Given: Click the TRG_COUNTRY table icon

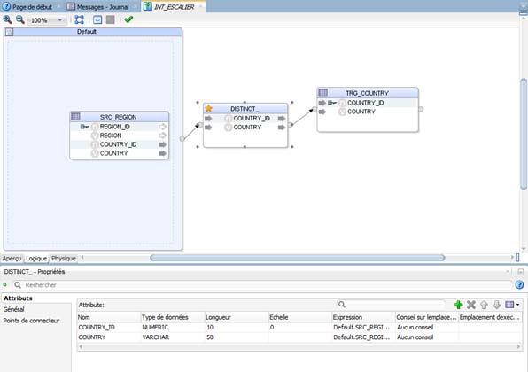Looking at the screenshot, I should tap(323, 92).
